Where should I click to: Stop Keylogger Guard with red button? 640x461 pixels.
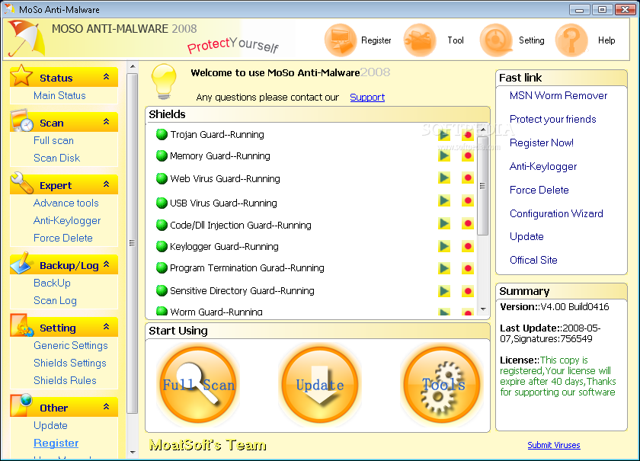coord(468,246)
